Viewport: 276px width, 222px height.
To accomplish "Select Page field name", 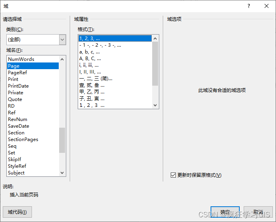I will point(33,66).
